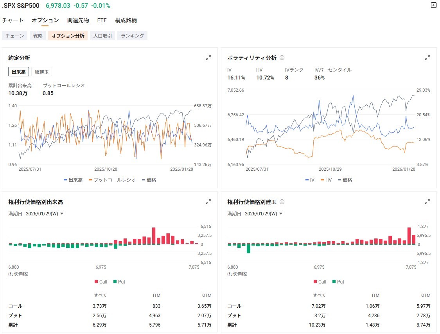Expand the 権利行使価格別出来高 chart to fullscreen
This screenshot has height=334, width=440.
coord(208,202)
